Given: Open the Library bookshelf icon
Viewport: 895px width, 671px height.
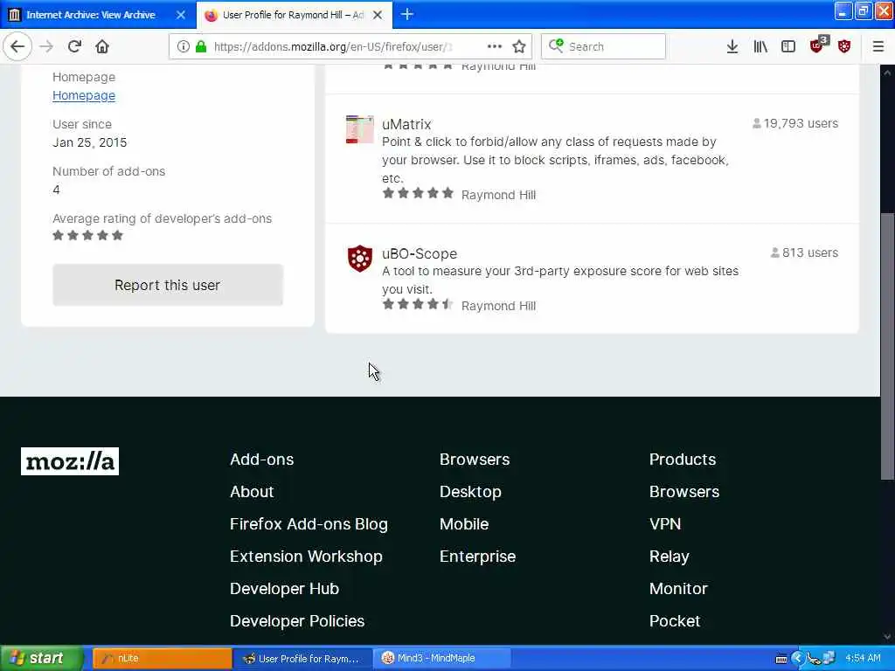Looking at the screenshot, I should tap(760, 46).
